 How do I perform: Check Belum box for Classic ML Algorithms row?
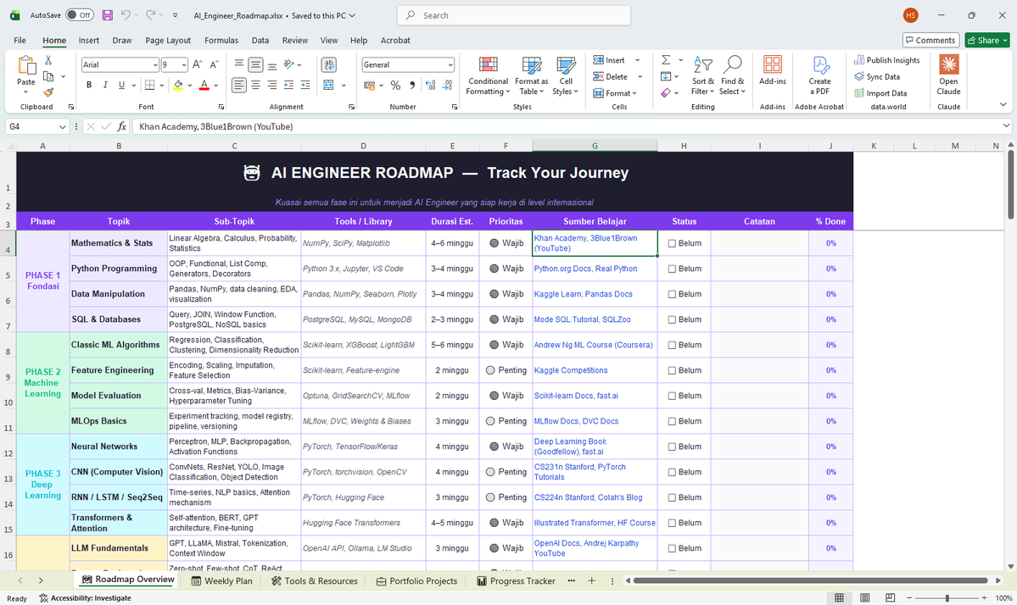(x=672, y=345)
